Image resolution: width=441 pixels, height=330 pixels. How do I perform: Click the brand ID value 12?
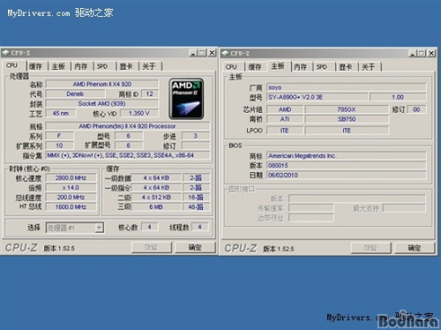coord(150,94)
